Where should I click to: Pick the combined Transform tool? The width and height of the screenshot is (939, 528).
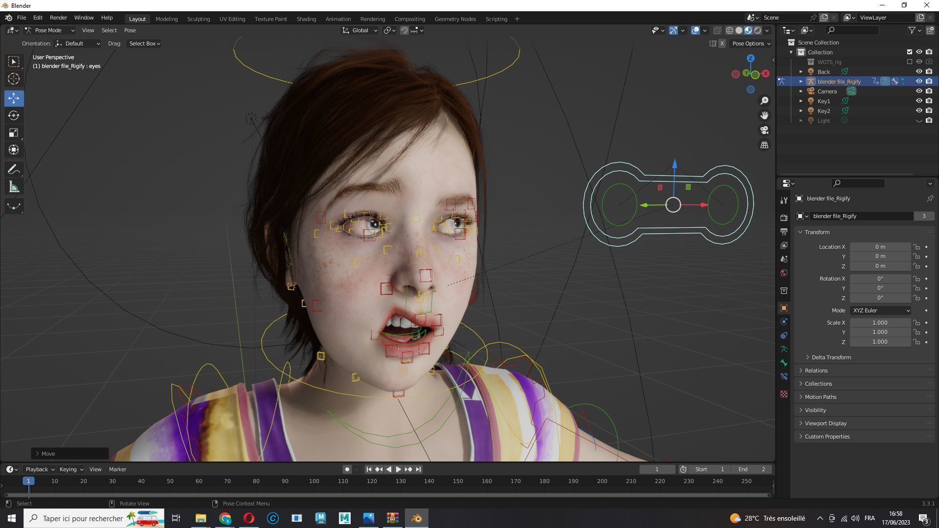point(14,150)
